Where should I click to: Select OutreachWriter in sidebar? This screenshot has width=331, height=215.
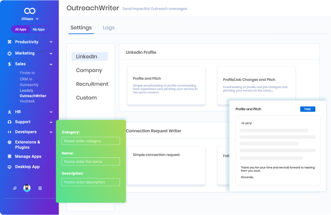[x=33, y=96]
